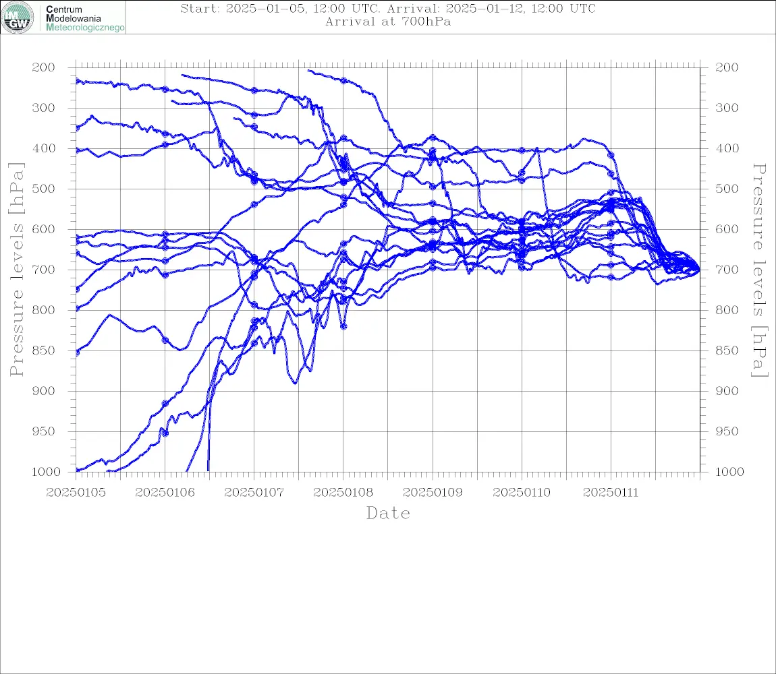
Task: Click the left axis 600 label
Action: pos(44,229)
